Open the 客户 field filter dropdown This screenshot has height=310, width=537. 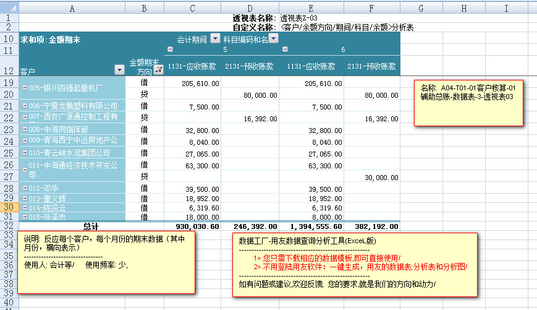point(120,70)
